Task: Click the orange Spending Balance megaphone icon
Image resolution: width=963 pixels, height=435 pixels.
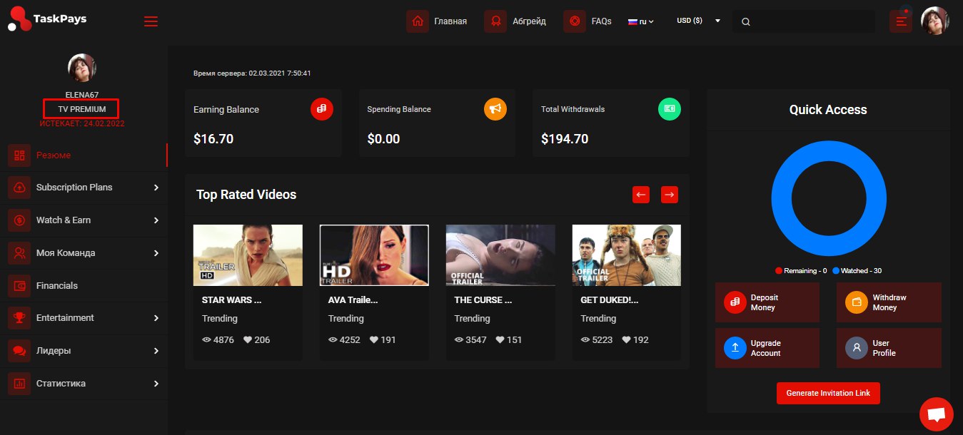Action: (495, 109)
